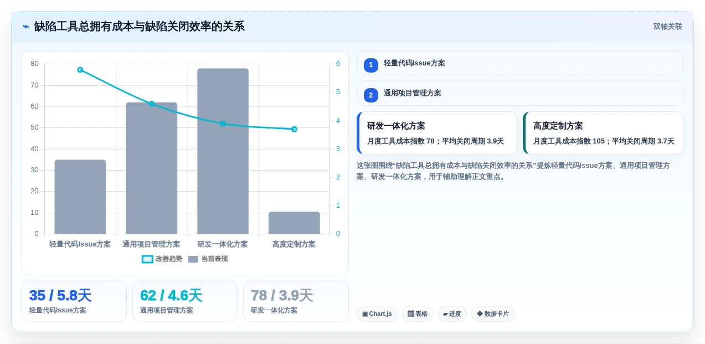Click the 改善趋势 legend color box

tap(147, 259)
